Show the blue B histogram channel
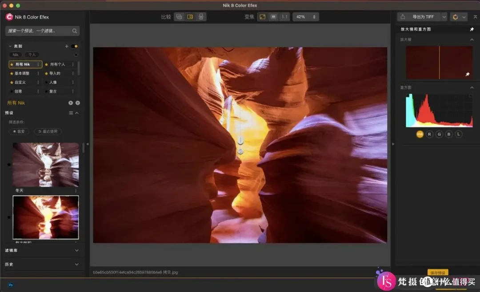The width and height of the screenshot is (480, 292). [x=449, y=134]
